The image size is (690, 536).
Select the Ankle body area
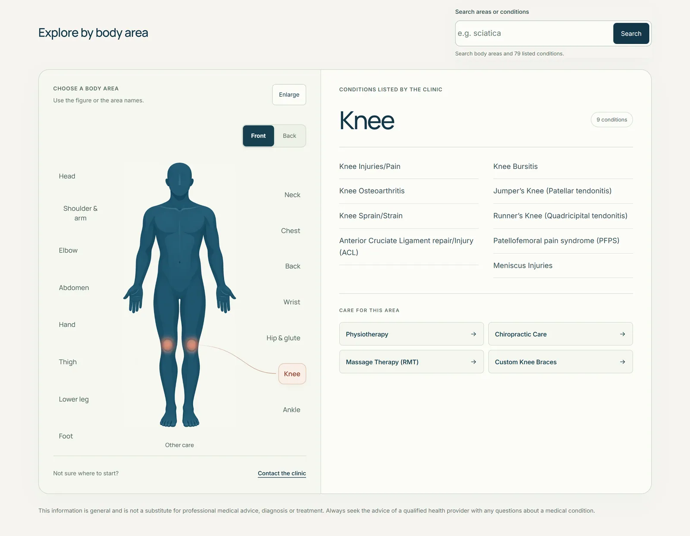click(x=292, y=410)
